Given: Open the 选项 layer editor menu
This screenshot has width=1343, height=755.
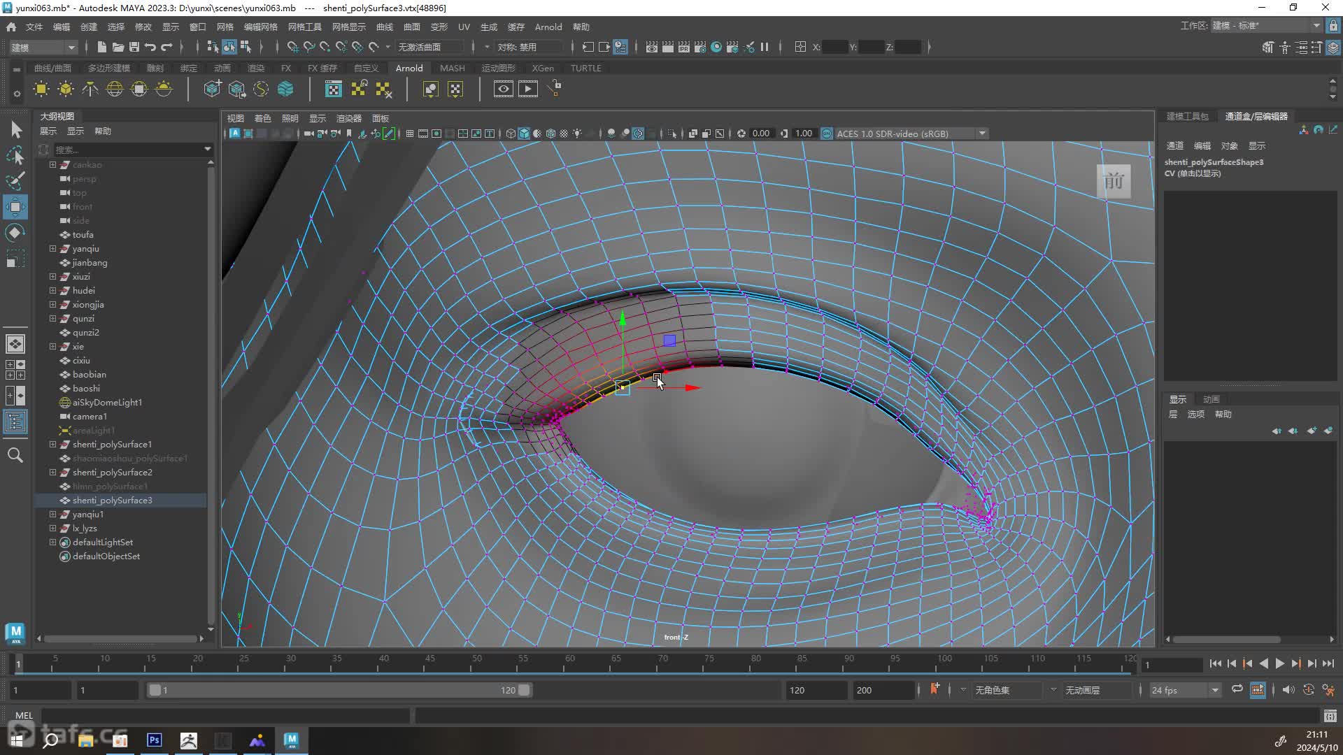Looking at the screenshot, I should (x=1195, y=414).
